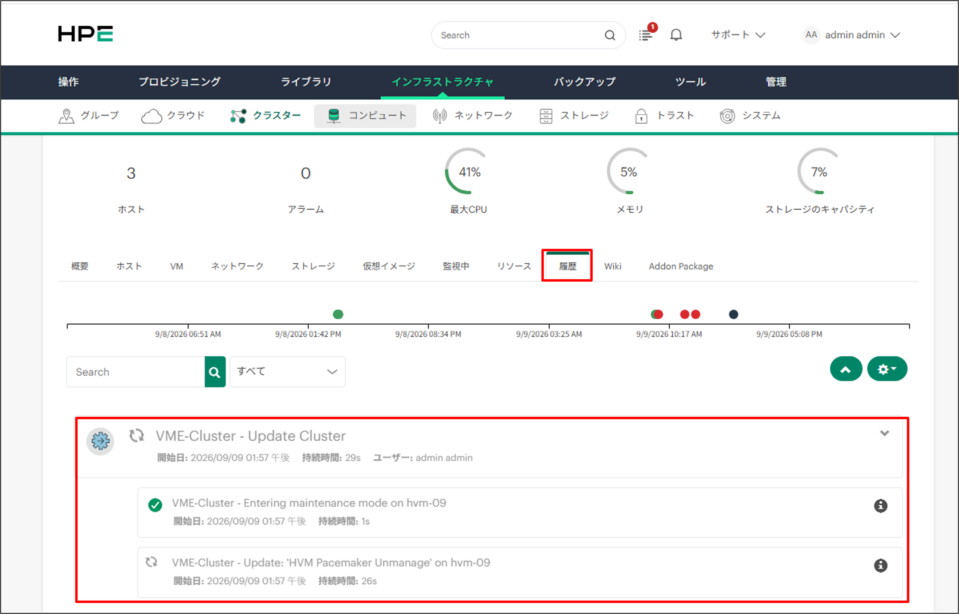The image size is (959, 614).
Task: Switch to the Addon Package tab
Action: (x=681, y=266)
